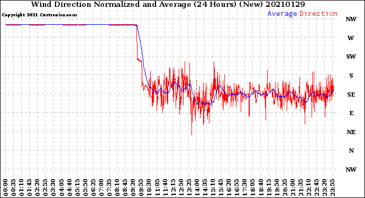Click the 'E' axis label
Screen dimensions: 365x198
tap(351, 113)
